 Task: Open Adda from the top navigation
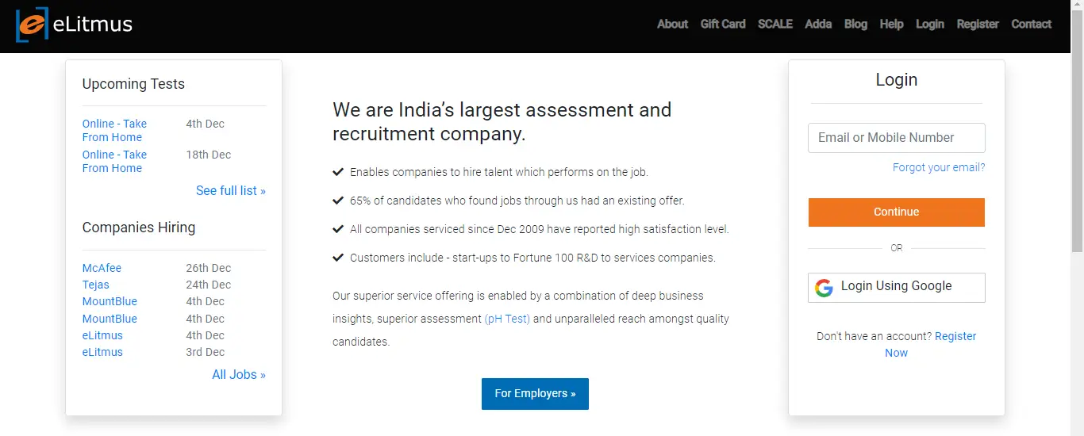click(x=818, y=24)
